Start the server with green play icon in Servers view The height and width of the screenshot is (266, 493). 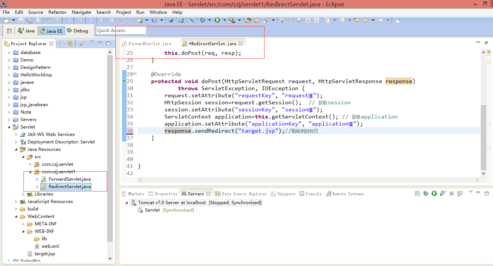tap(434, 193)
